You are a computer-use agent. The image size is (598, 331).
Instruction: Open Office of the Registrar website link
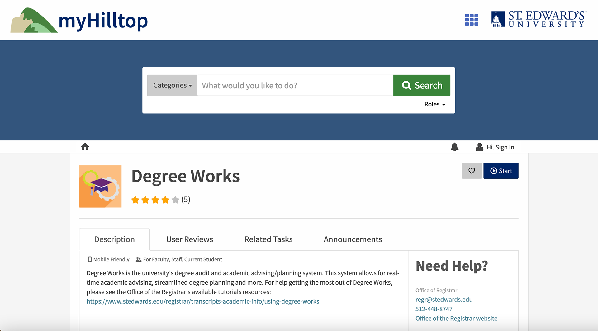[x=456, y=318]
